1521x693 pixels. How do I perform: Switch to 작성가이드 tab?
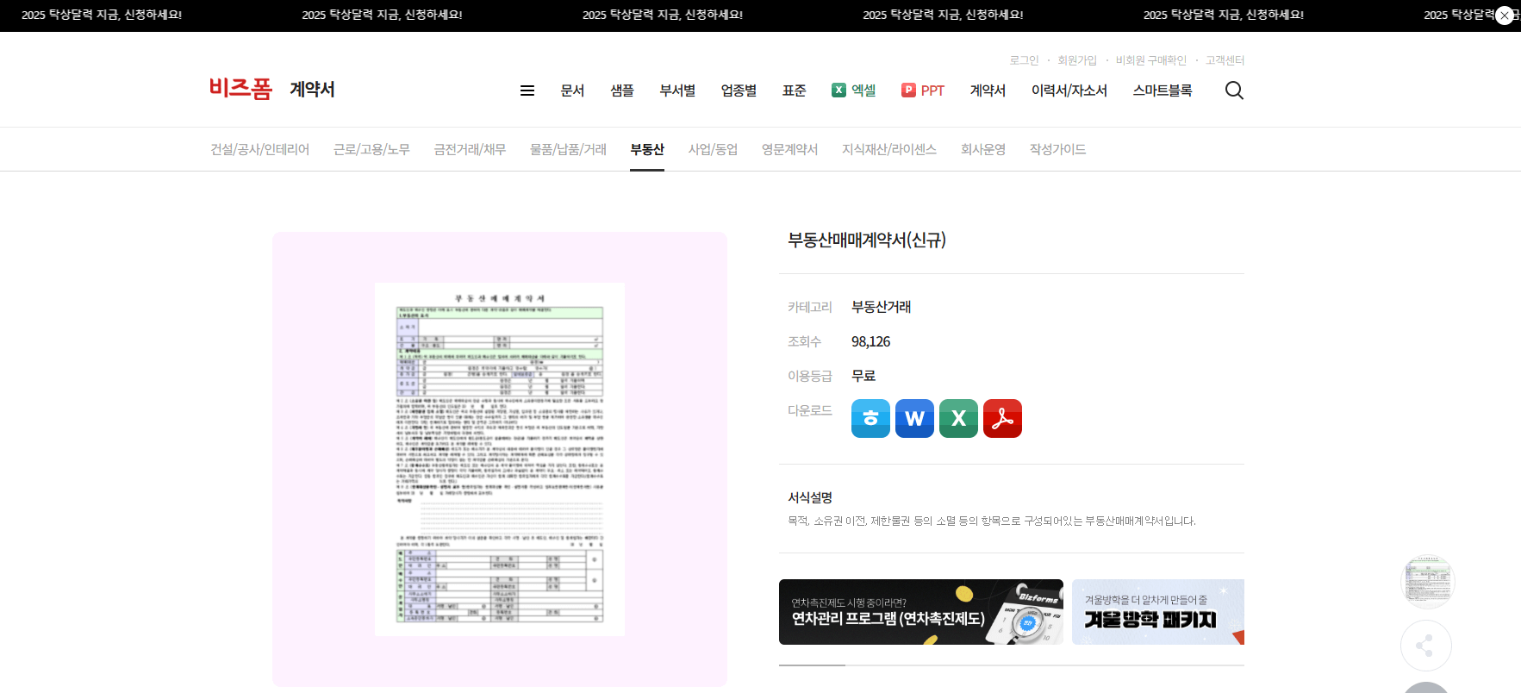pos(1057,150)
